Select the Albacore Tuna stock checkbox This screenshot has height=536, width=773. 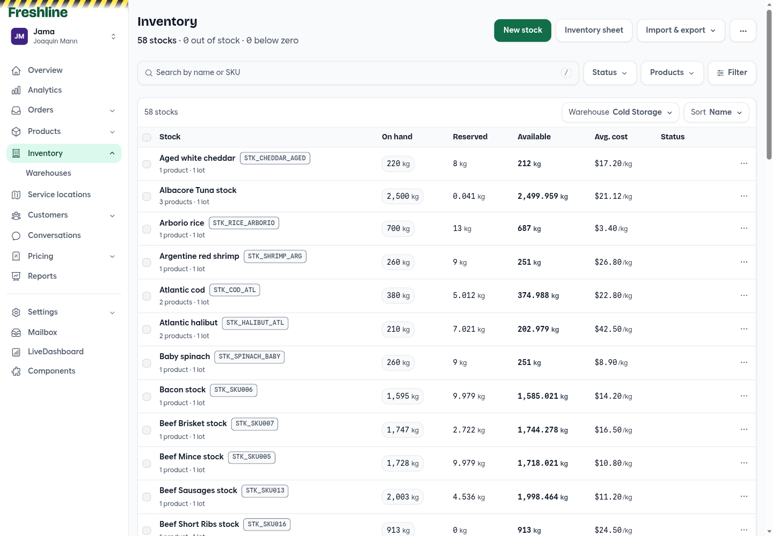(x=147, y=197)
